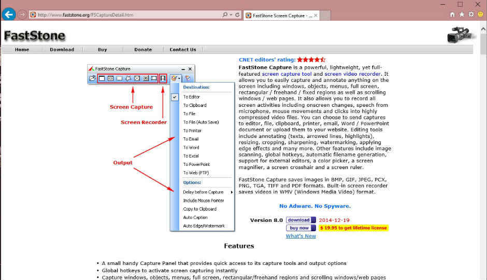Select Capture Rectangular Region icon
This screenshot has height=280, width=487.
pyautogui.click(x=119, y=78)
